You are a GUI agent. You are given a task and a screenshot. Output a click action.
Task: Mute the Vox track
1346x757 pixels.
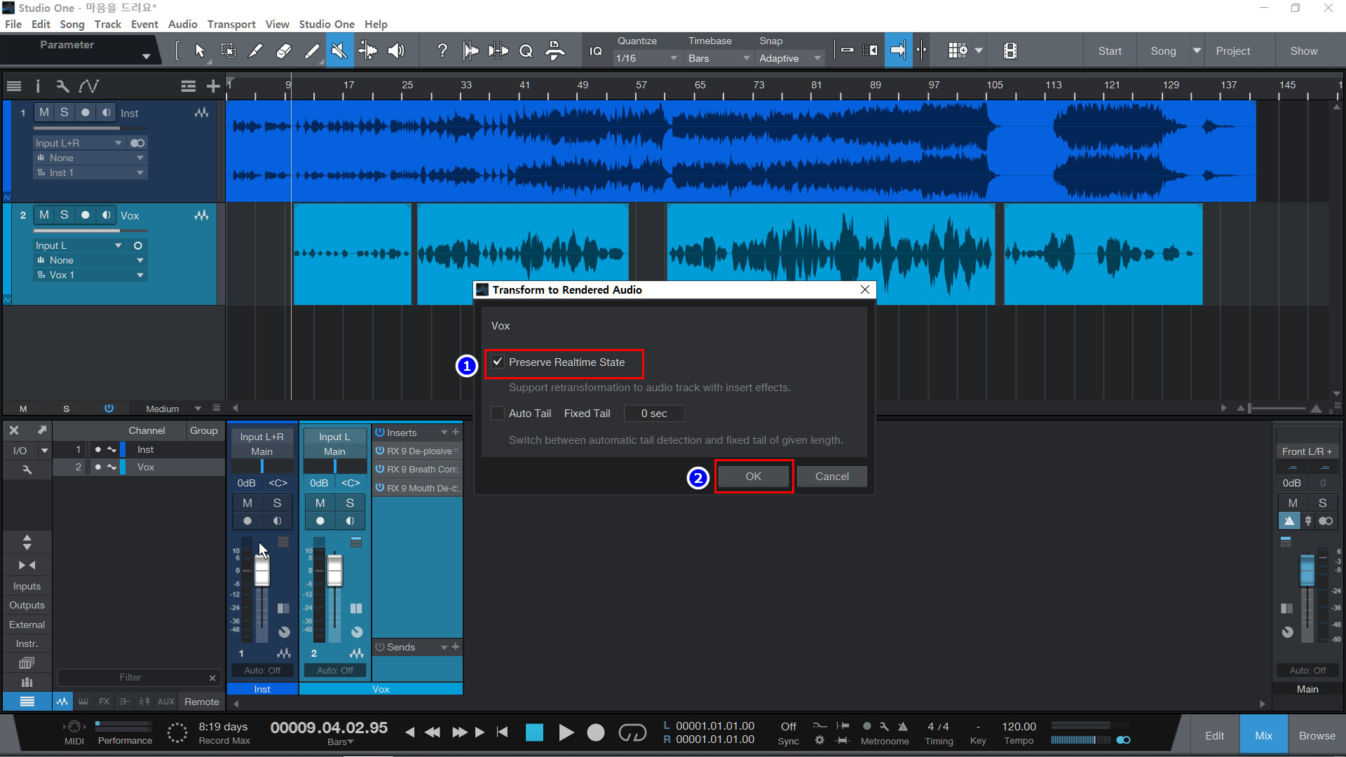coord(44,215)
